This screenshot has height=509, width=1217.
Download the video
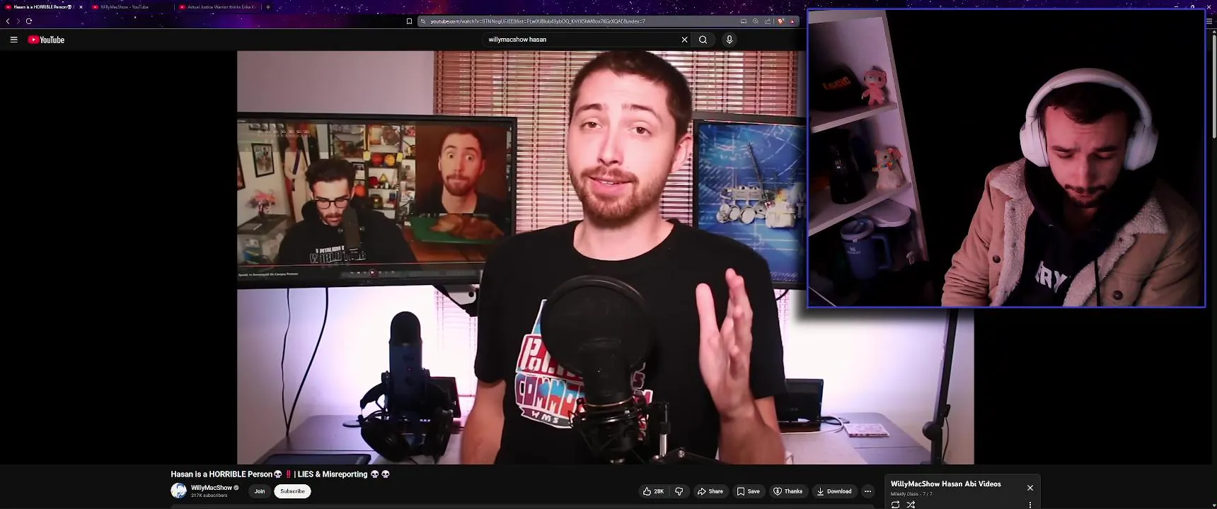click(834, 491)
